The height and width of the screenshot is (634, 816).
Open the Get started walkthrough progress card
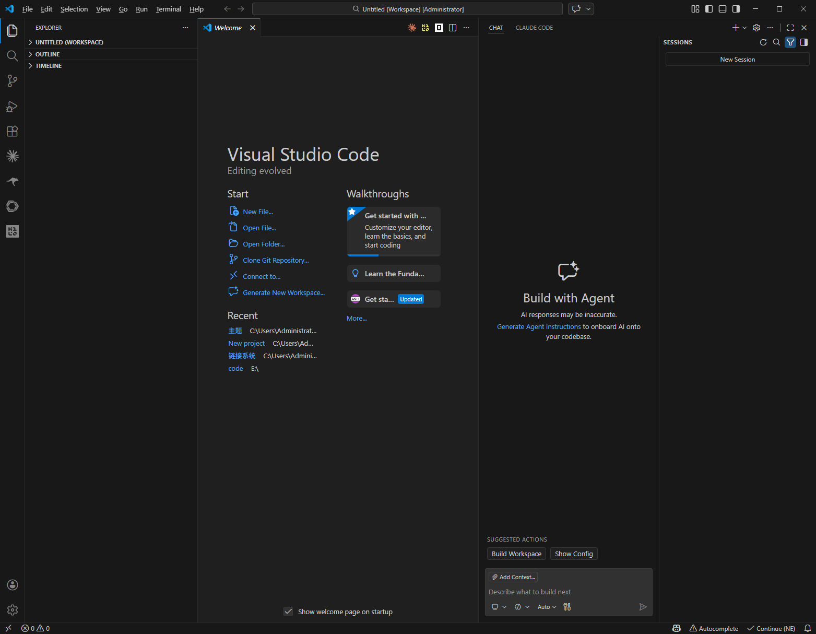pos(394,231)
